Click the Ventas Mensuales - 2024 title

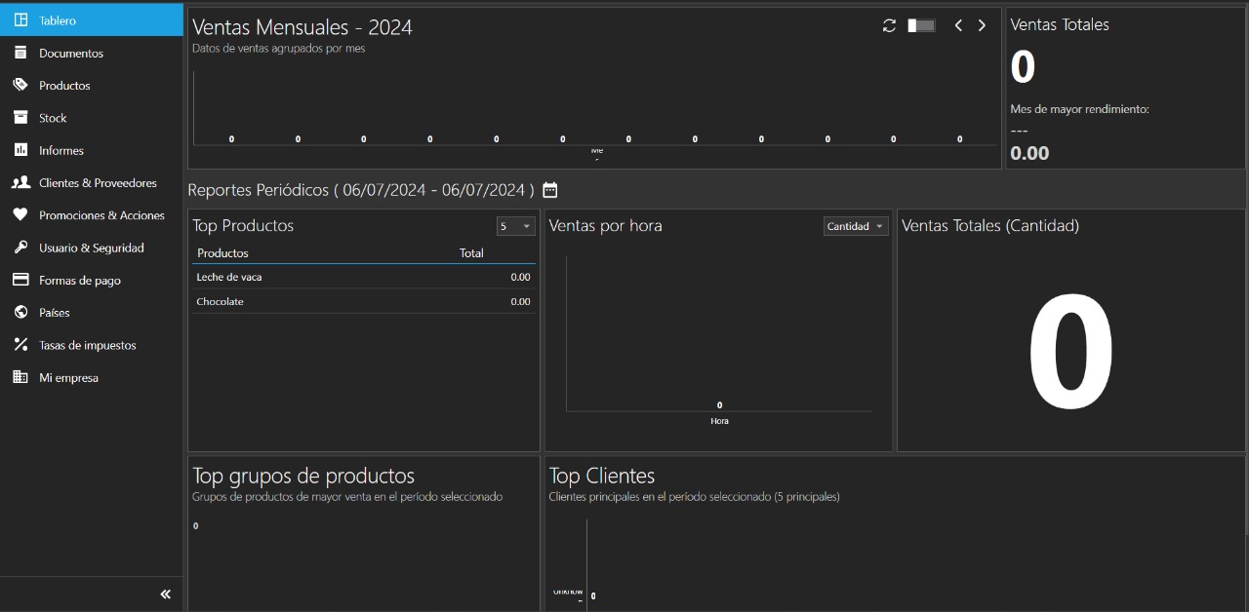[302, 27]
